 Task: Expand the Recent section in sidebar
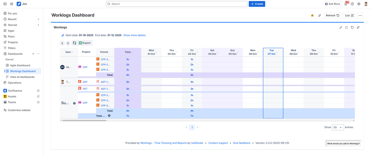coord(38,19)
